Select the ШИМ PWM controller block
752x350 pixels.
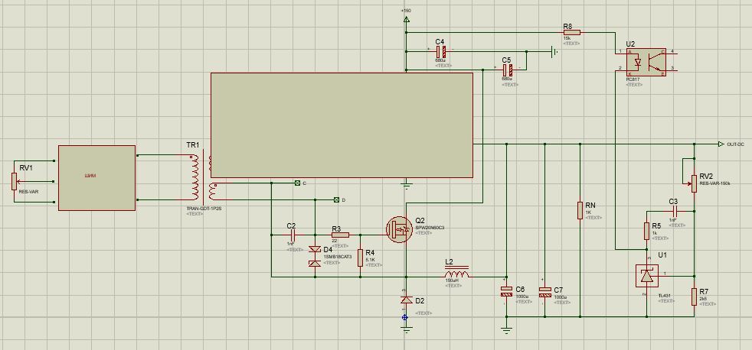[x=97, y=177]
